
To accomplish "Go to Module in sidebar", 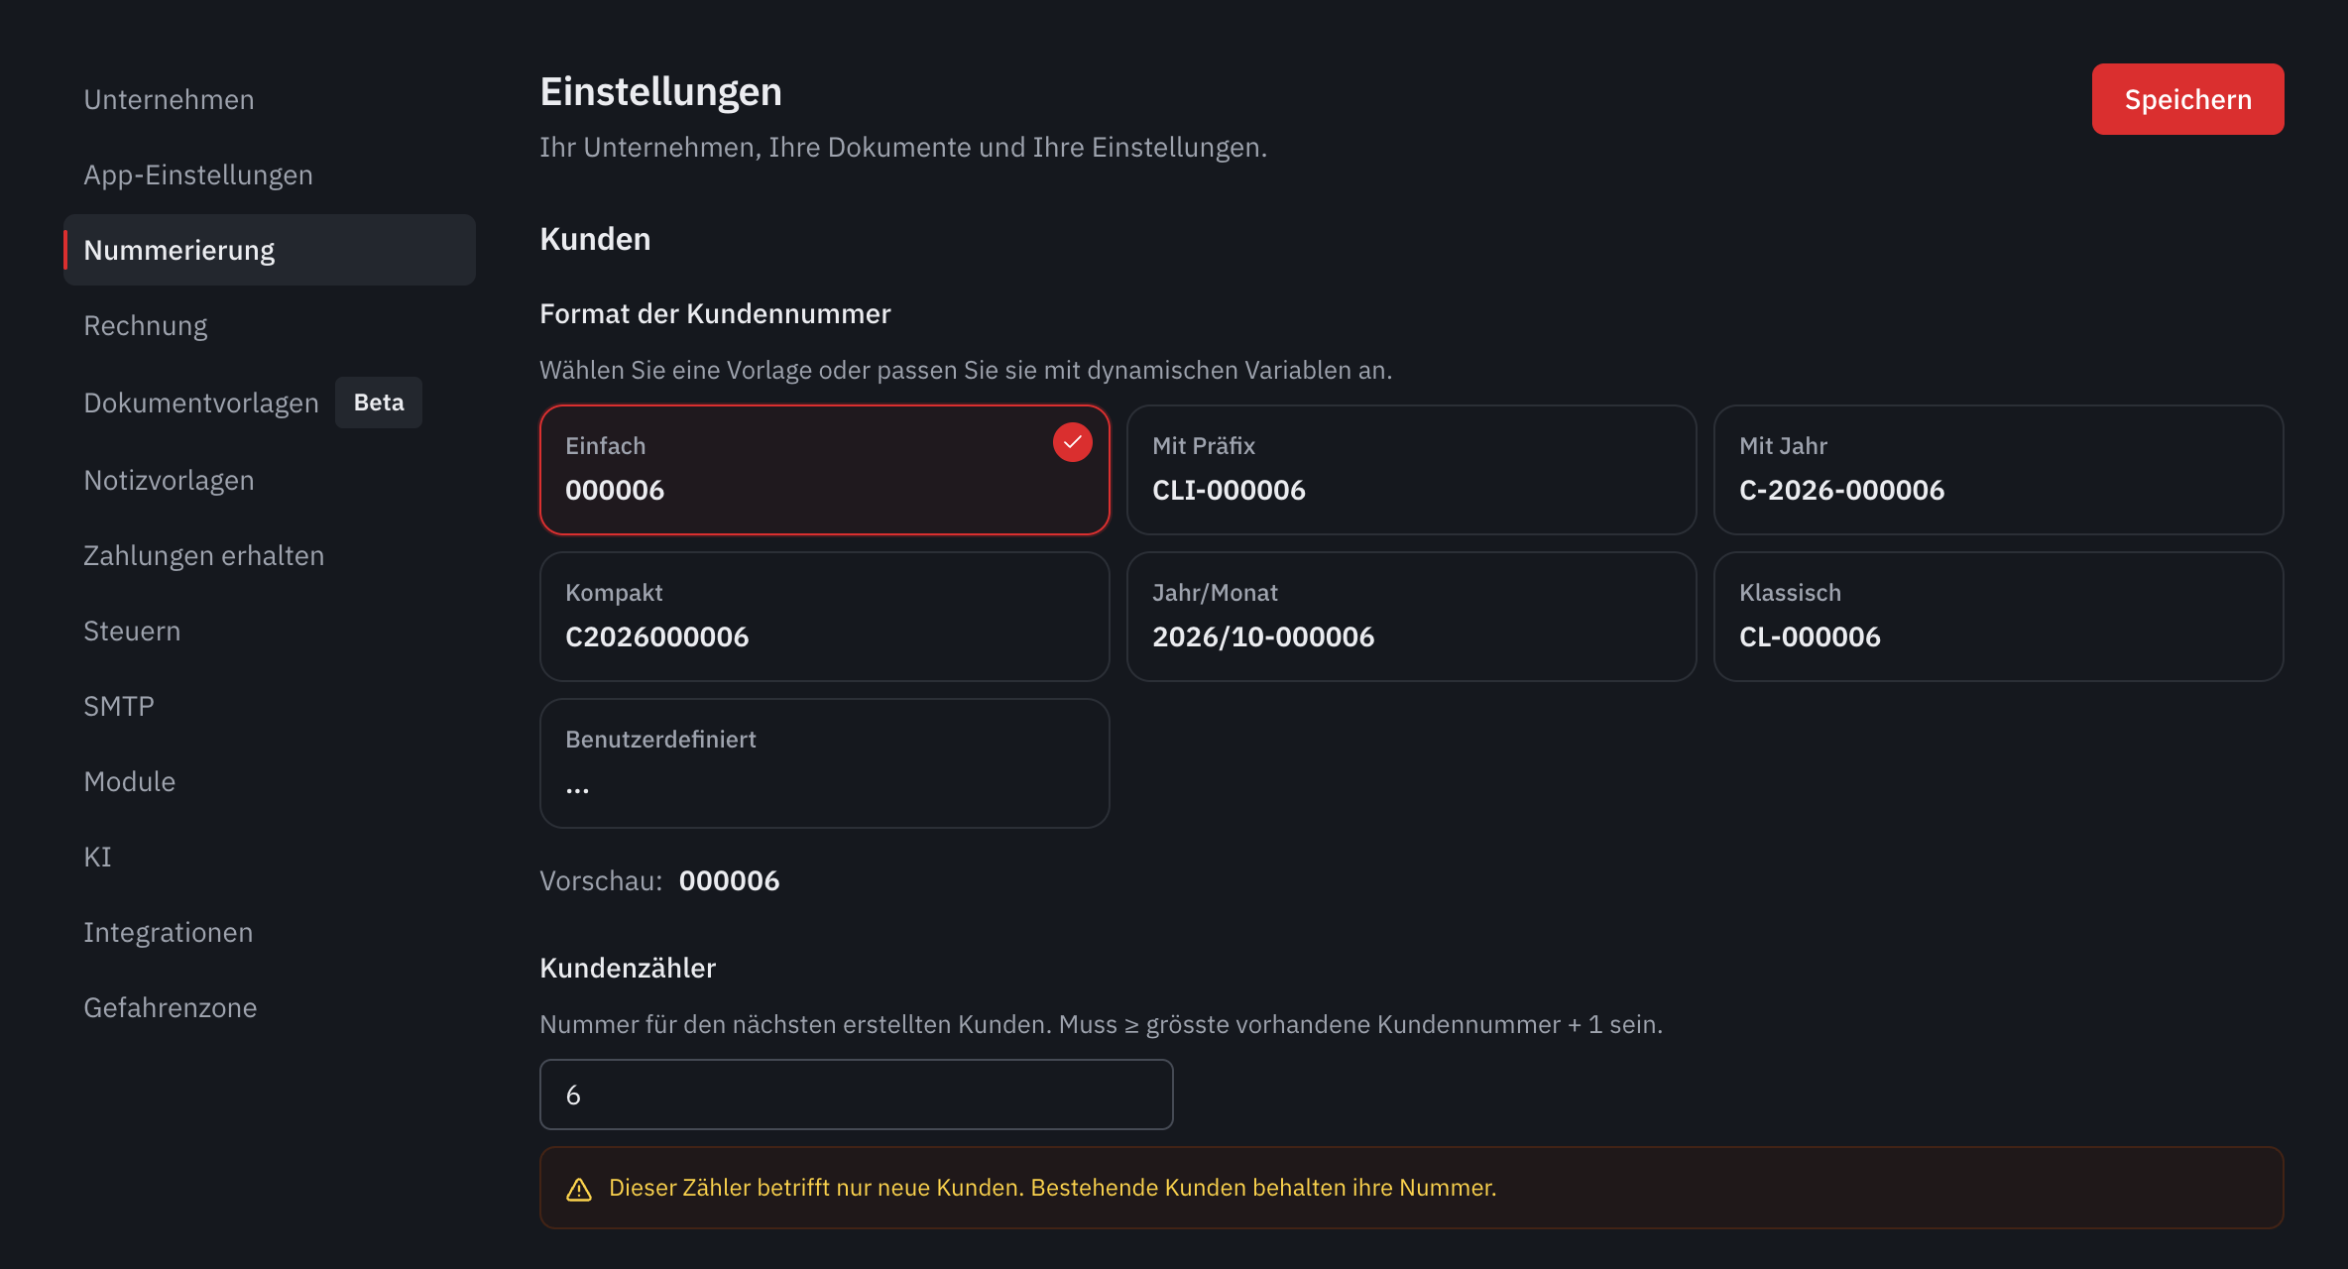I will tap(270, 781).
